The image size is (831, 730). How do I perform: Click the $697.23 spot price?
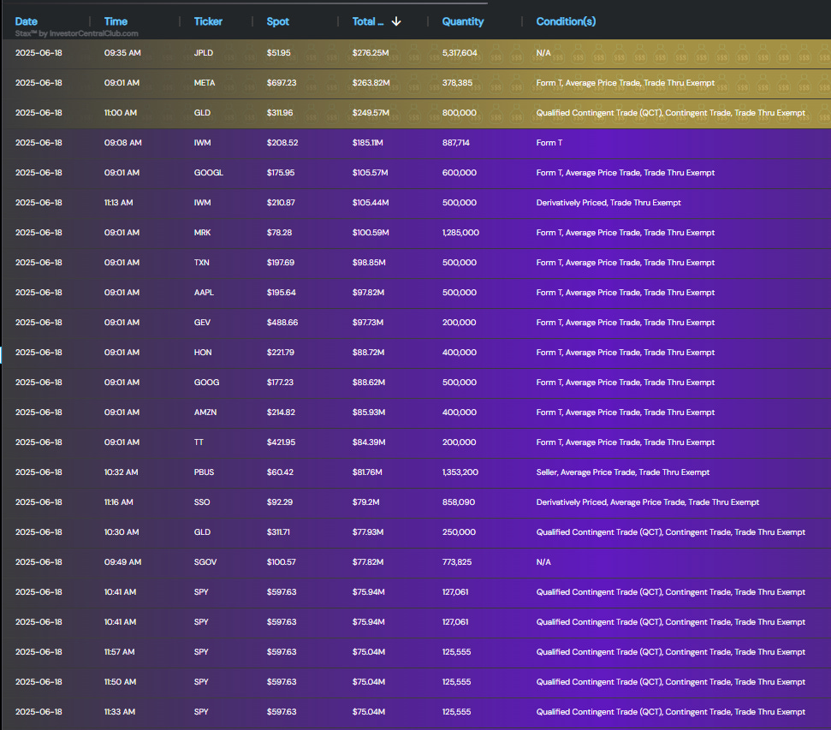click(282, 83)
